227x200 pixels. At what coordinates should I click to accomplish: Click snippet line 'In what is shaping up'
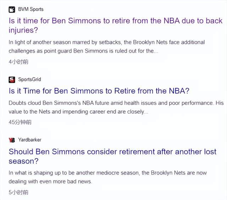click(x=107, y=173)
